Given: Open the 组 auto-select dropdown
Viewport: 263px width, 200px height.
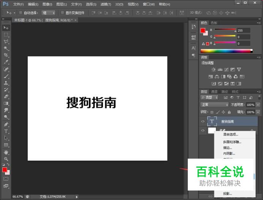Looking at the screenshot, I should coord(48,13).
